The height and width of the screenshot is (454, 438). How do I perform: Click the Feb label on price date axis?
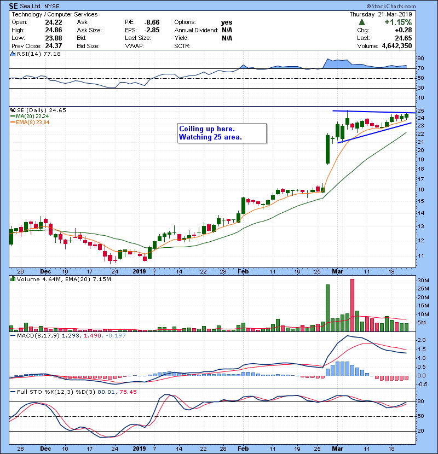click(x=243, y=271)
